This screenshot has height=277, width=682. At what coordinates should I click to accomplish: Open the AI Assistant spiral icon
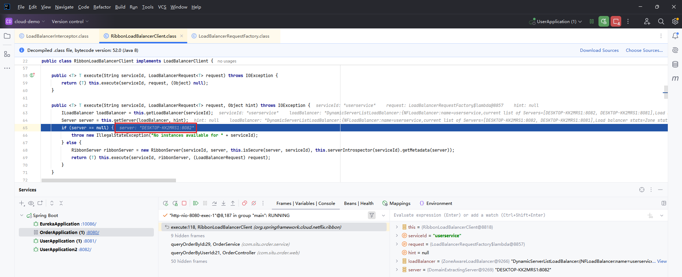point(675,50)
